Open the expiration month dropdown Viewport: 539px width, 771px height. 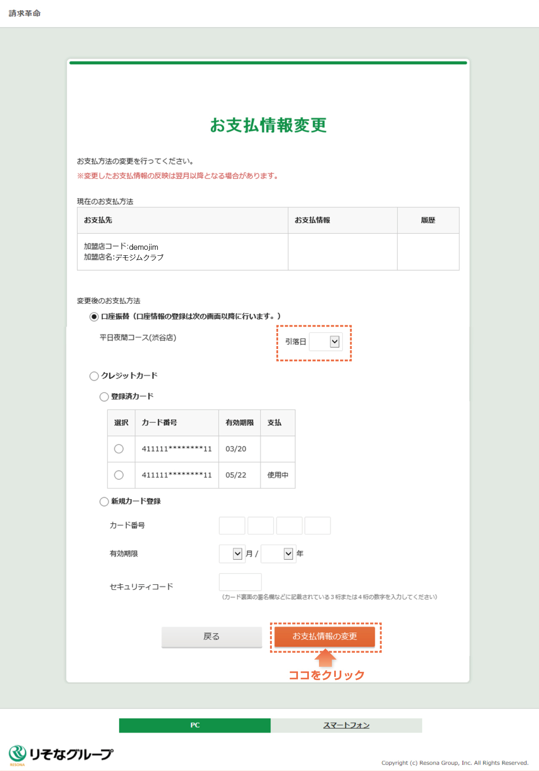[232, 554]
